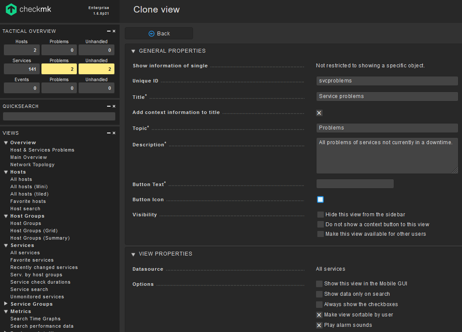Collapse the Host Groups tree group
The width and height of the screenshot is (462, 332).
tap(6, 216)
